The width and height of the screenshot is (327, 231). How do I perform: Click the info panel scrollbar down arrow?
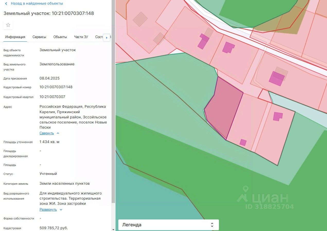pos(113,229)
